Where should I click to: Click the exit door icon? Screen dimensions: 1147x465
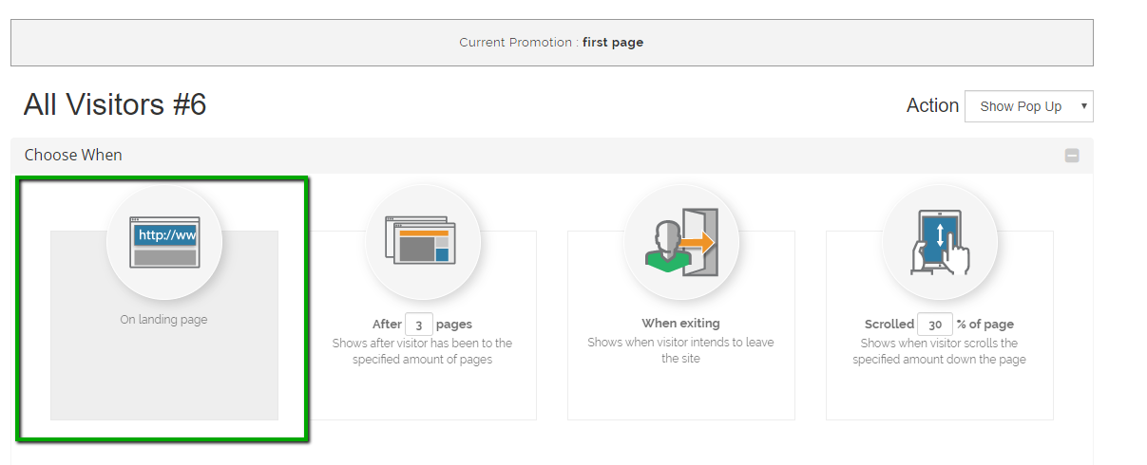pos(681,241)
